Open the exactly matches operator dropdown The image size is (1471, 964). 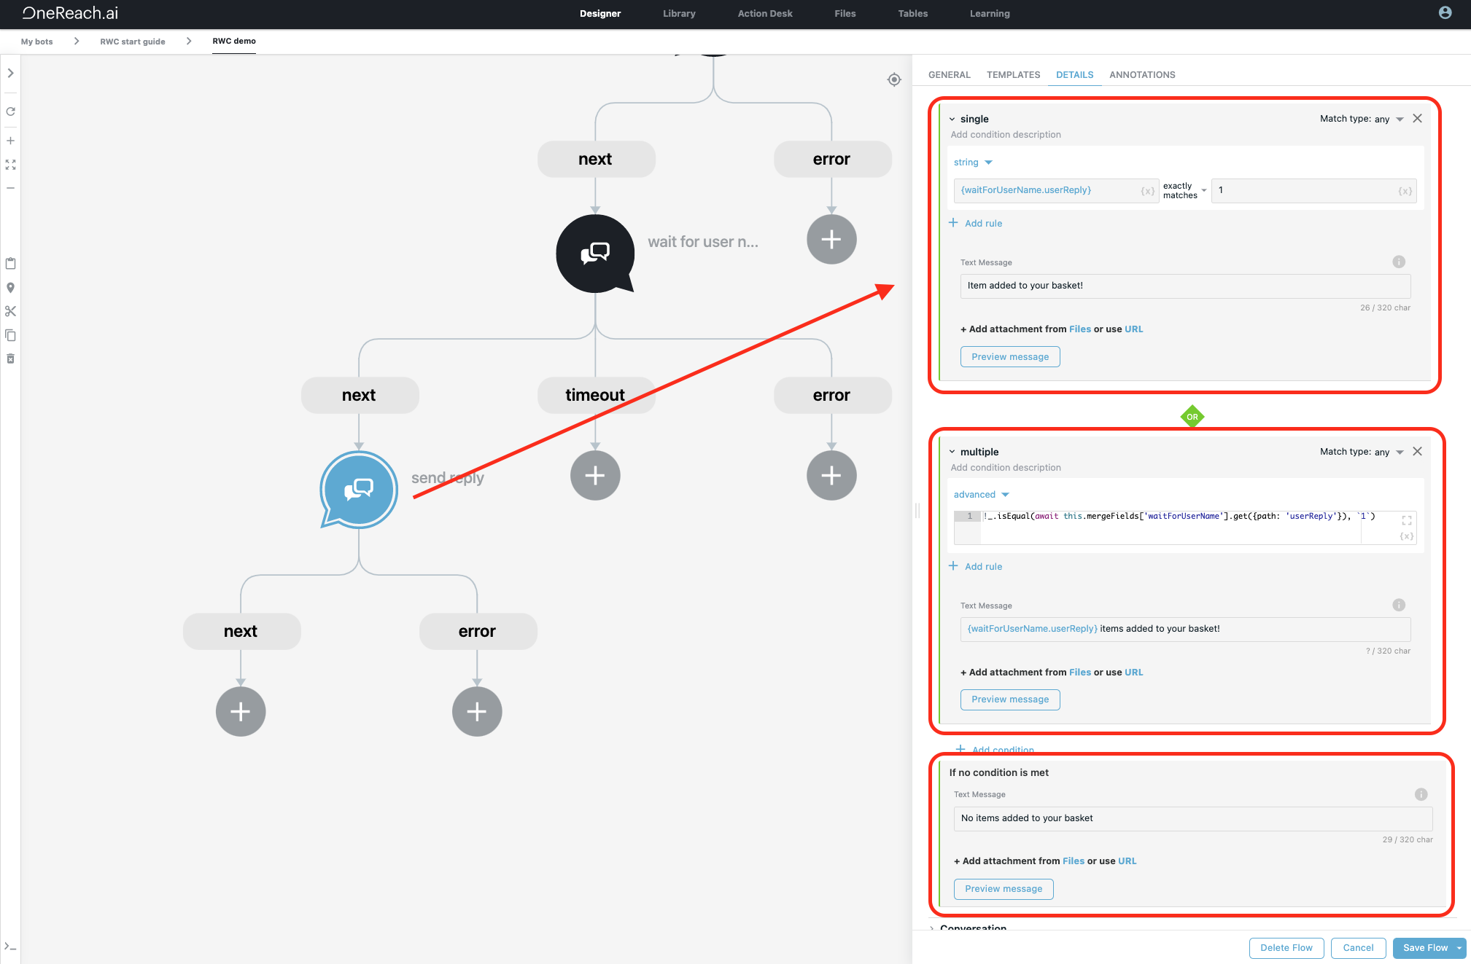tap(1184, 191)
